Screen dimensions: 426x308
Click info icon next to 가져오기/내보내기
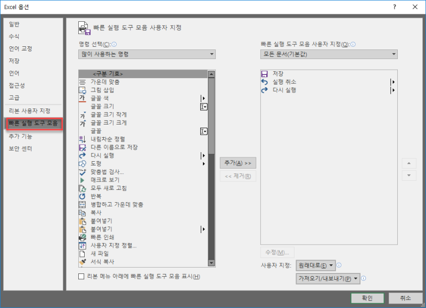(x=364, y=278)
